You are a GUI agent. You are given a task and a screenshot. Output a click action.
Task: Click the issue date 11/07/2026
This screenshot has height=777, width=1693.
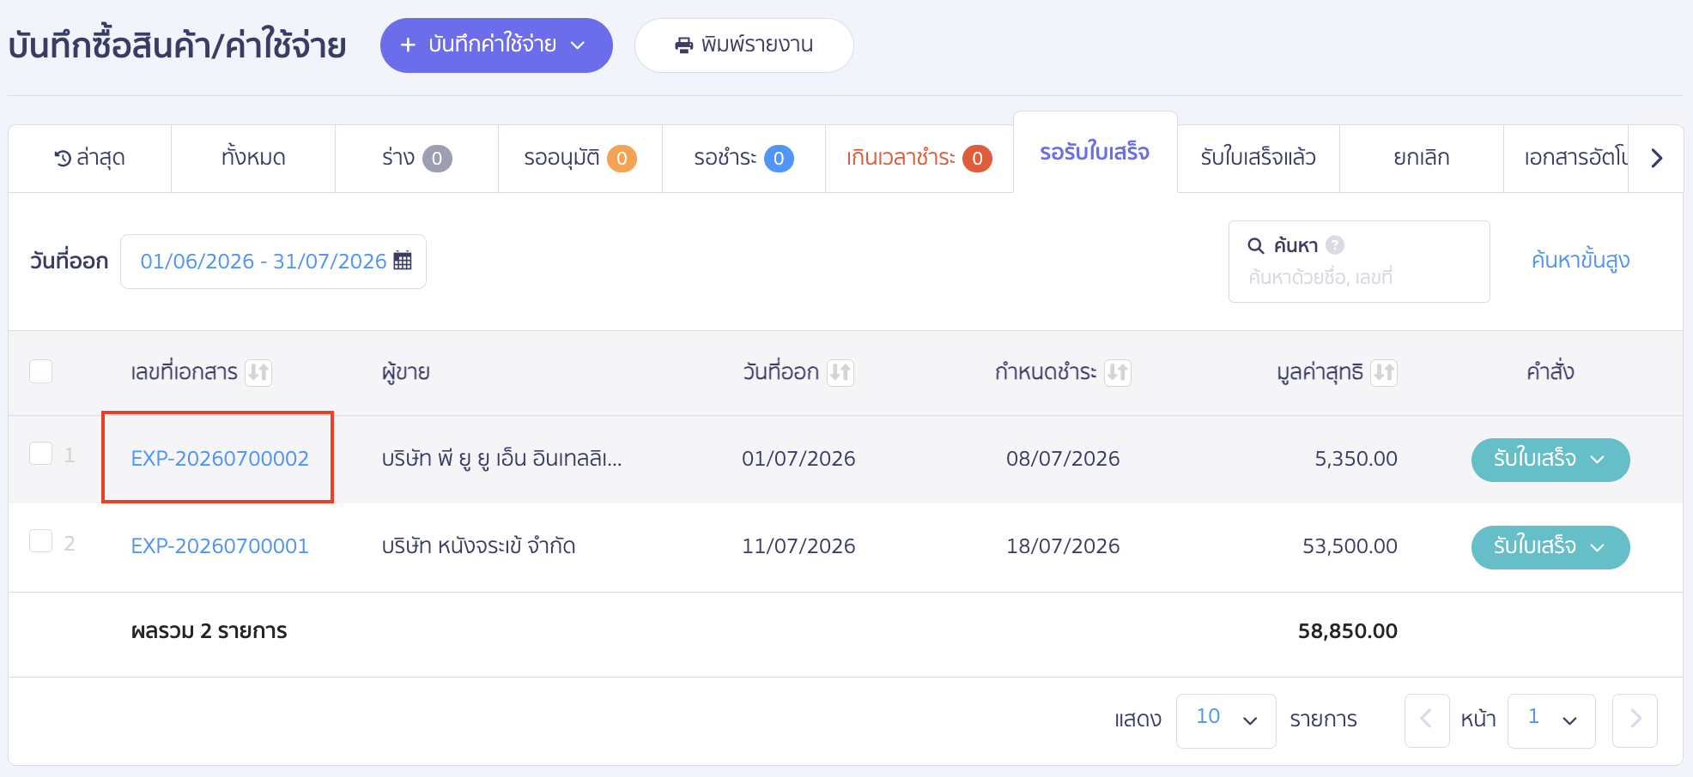[798, 546]
